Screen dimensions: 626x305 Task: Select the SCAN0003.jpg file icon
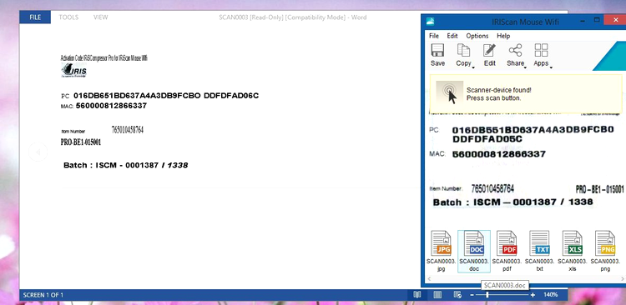pos(442,243)
